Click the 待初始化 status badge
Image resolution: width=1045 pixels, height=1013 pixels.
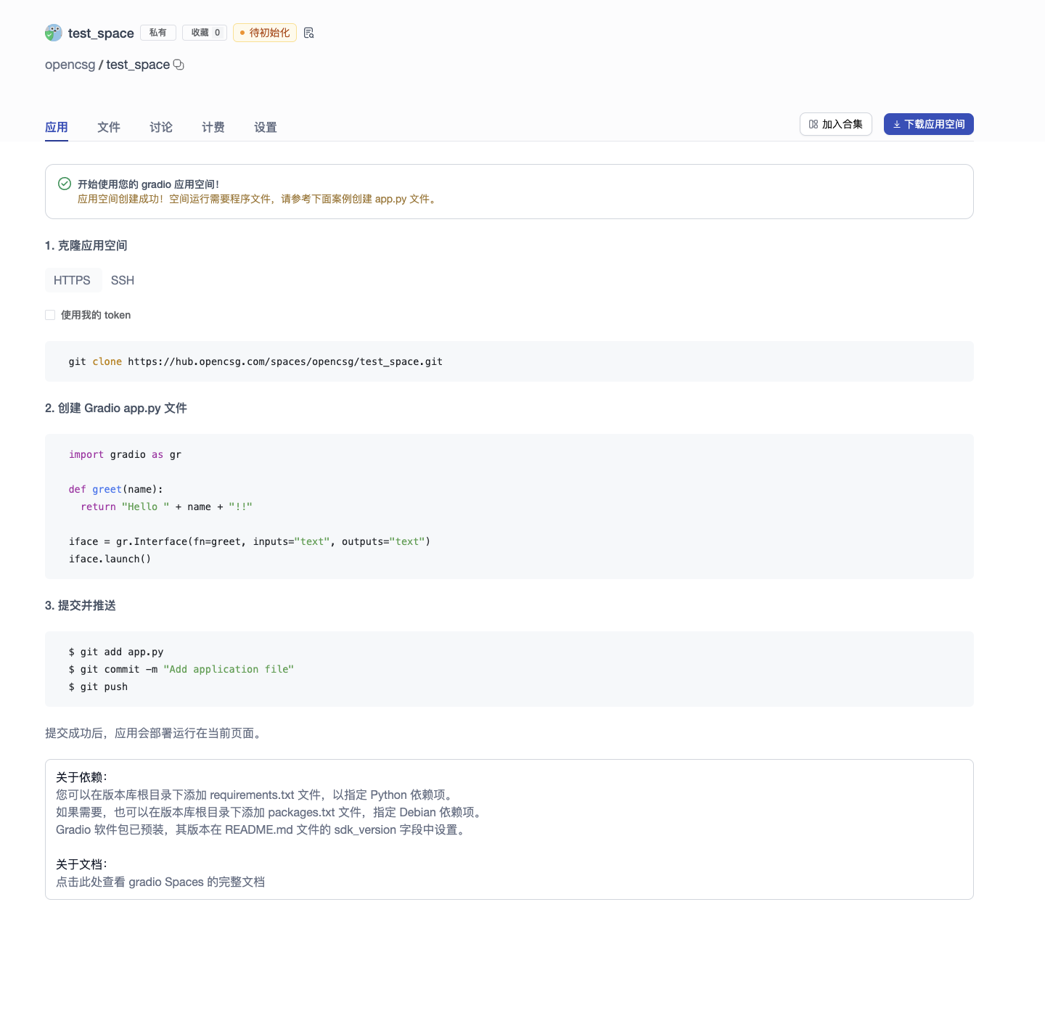coord(265,33)
